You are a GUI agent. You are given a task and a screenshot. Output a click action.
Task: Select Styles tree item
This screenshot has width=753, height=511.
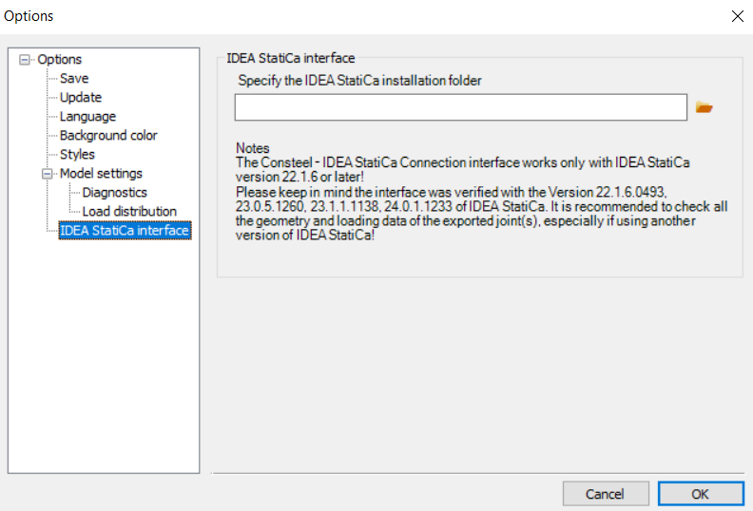(x=77, y=155)
